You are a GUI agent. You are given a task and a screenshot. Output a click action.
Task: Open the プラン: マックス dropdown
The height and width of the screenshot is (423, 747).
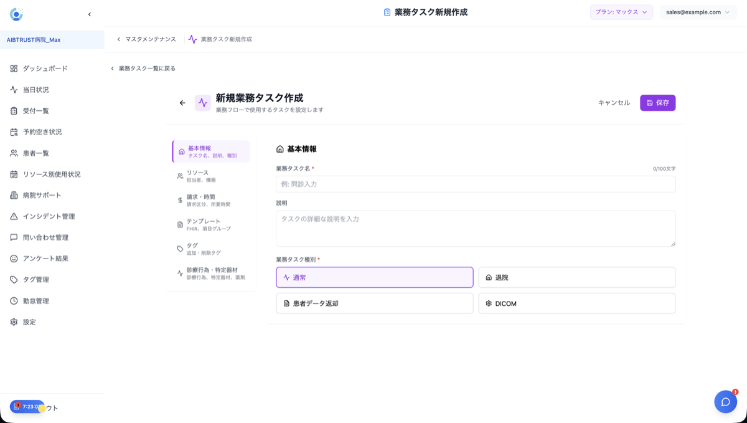pyautogui.click(x=621, y=12)
